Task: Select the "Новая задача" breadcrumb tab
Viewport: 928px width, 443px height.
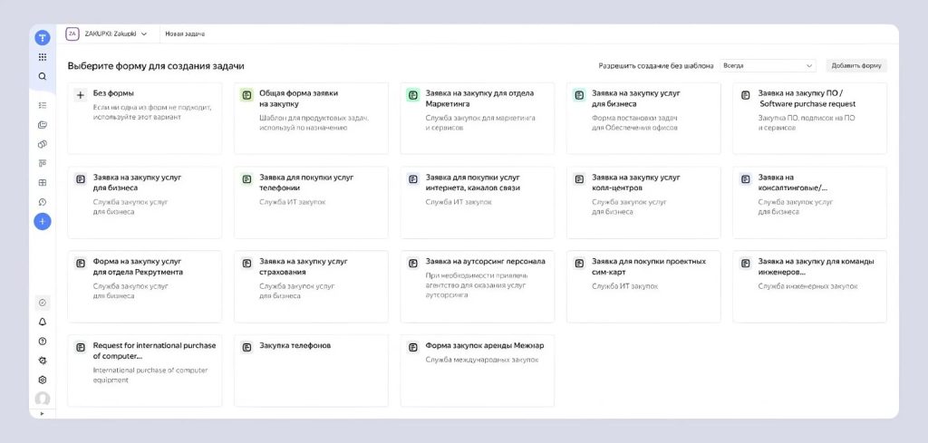Action: pyautogui.click(x=186, y=34)
